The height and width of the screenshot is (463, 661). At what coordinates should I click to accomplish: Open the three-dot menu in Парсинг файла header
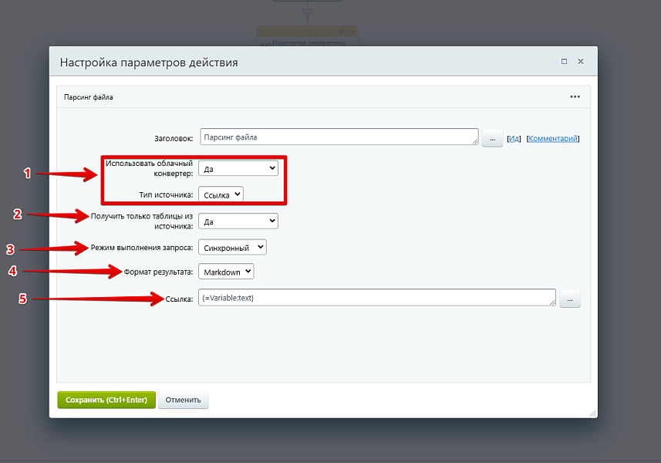575,97
